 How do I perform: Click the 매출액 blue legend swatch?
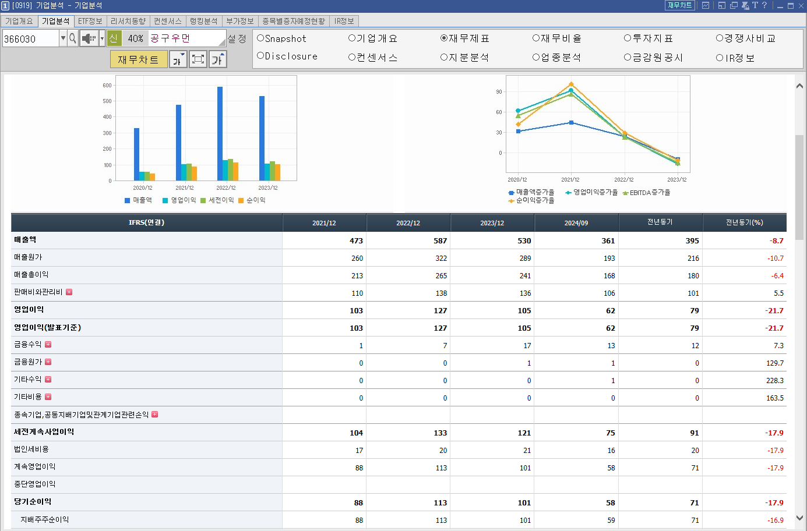click(x=127, y=200)
